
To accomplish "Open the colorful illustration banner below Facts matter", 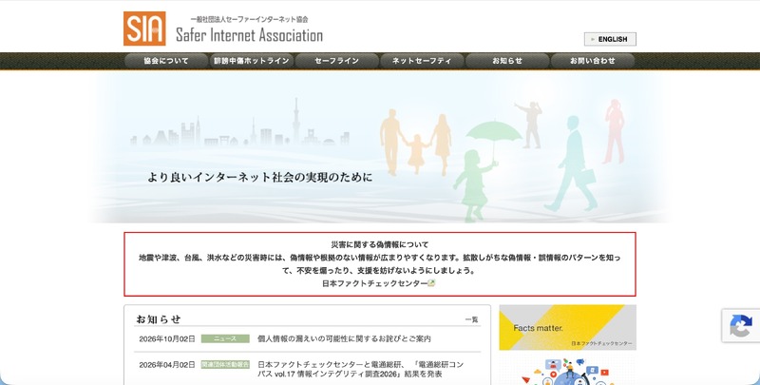I will pos(567,372).
